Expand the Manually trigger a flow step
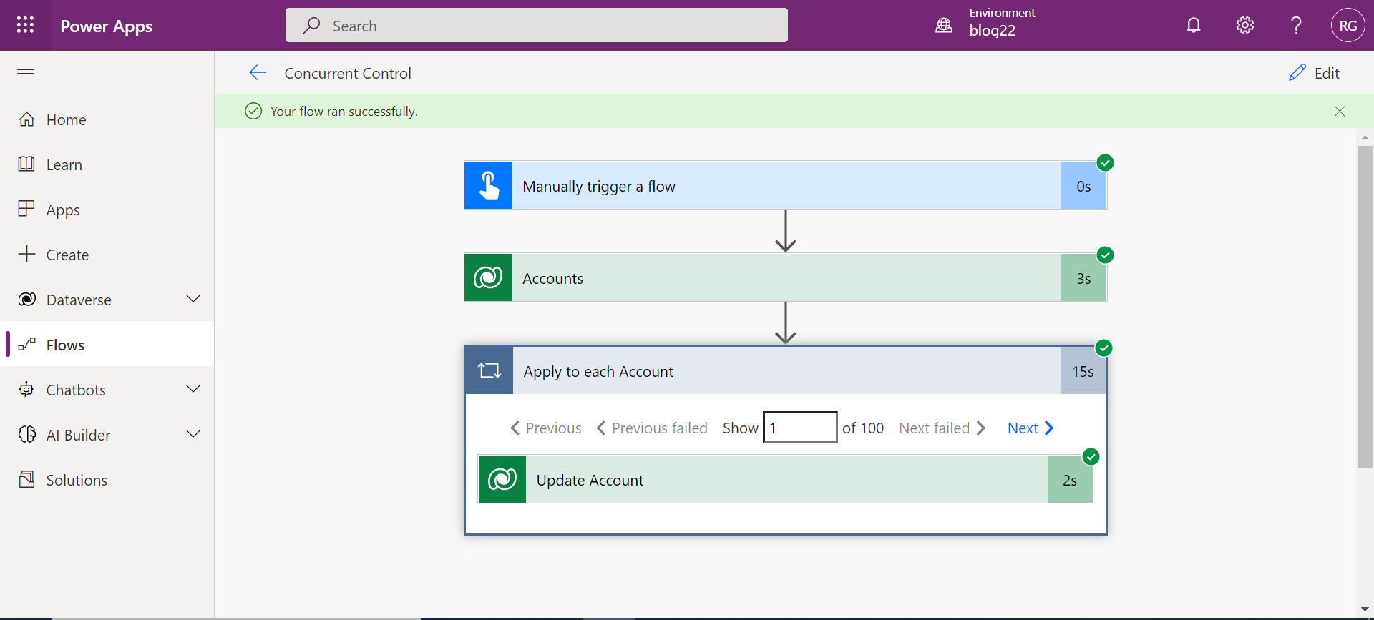 [x=786, y=186]
